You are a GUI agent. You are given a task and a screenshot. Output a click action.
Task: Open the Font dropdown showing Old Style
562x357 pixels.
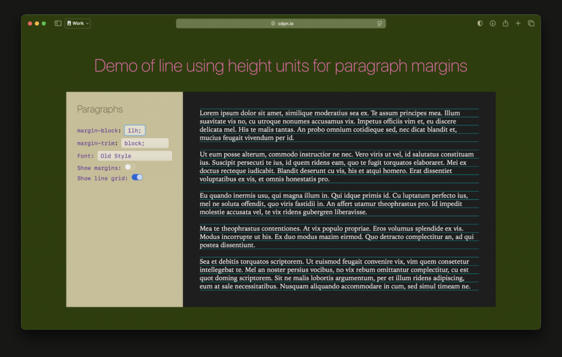coord(135,156)
